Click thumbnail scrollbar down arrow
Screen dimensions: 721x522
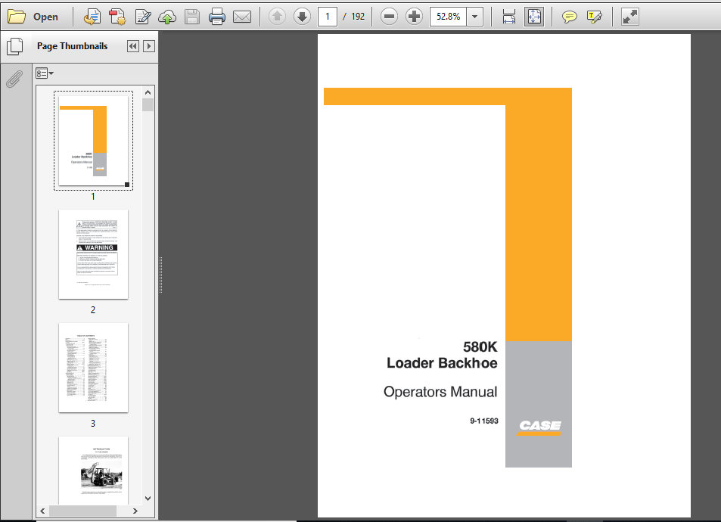148,498
